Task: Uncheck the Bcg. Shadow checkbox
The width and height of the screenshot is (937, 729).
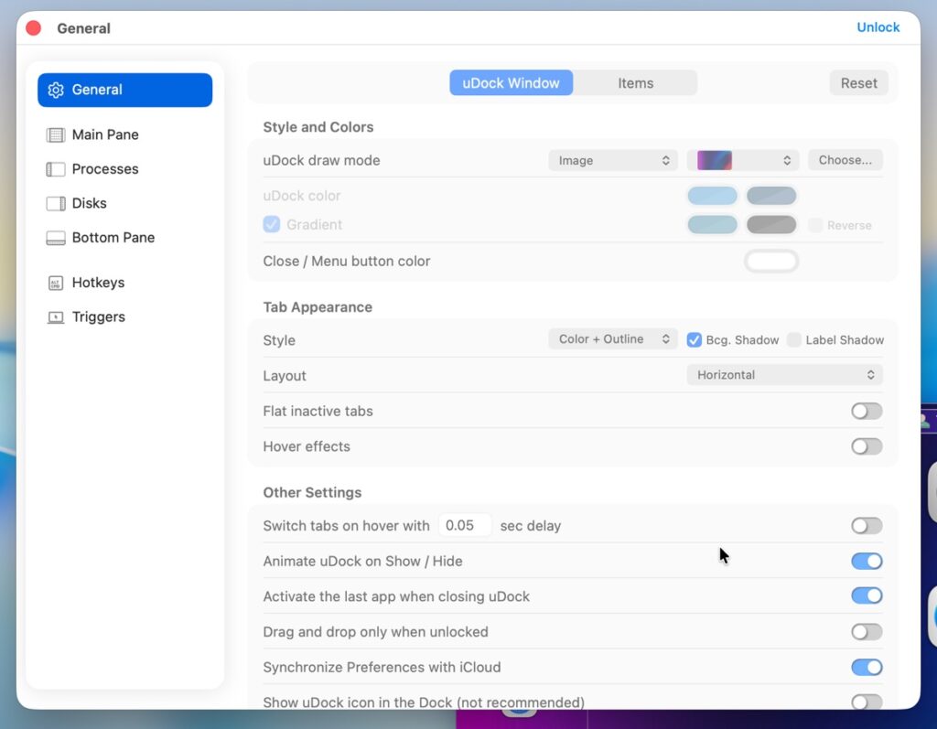Action: click(x=695, y=339)
